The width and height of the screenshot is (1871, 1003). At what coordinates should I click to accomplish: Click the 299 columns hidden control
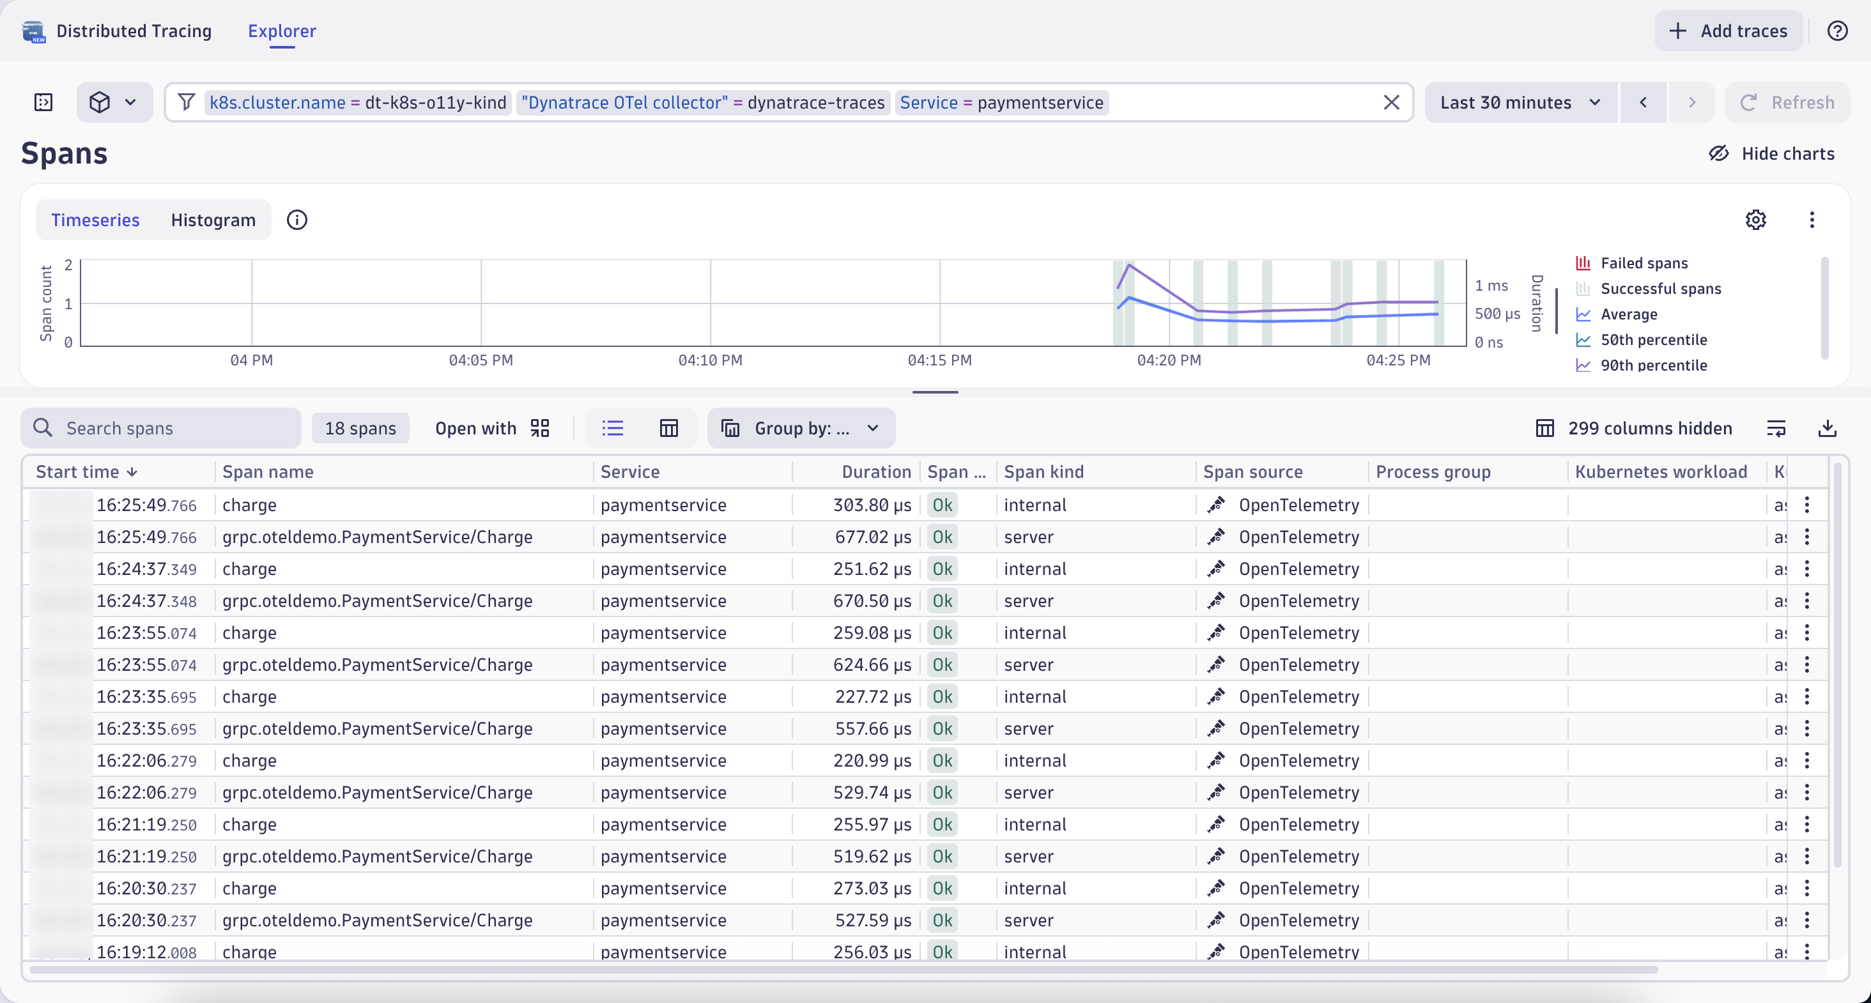(1633, 428)
